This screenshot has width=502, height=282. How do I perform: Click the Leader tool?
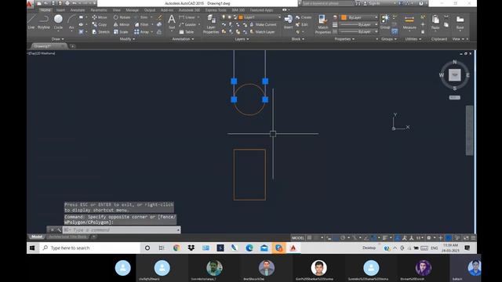coord(187,24)
